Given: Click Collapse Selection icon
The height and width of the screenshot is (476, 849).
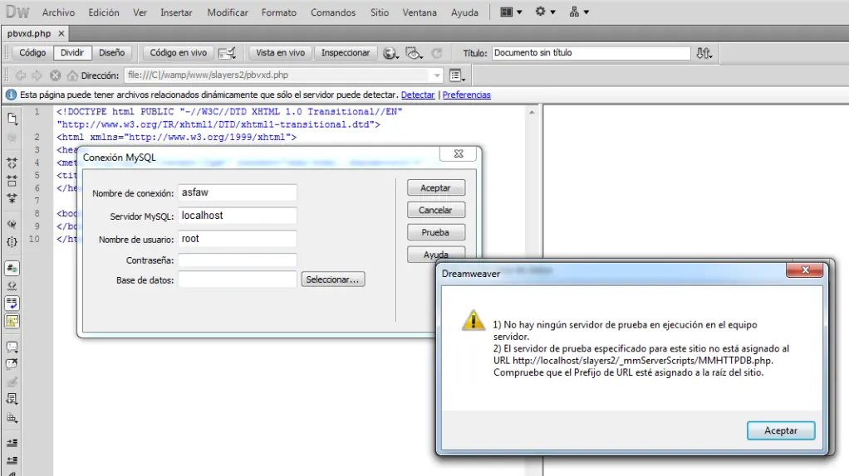Looking at the screenshot, I should [12, 181].
